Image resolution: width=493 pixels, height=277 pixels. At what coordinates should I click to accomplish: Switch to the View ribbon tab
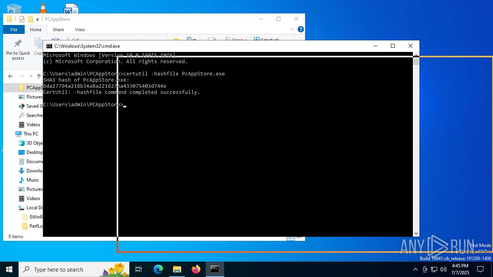pos(80,30)
